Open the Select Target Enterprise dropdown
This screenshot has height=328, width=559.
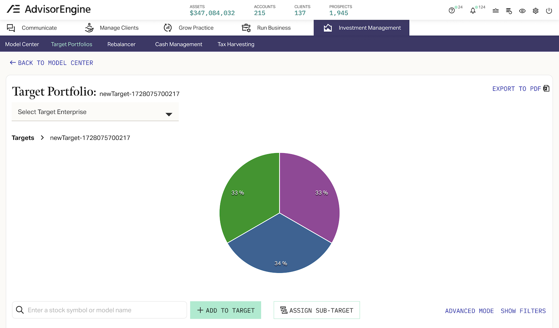click(x=95, y=112)
